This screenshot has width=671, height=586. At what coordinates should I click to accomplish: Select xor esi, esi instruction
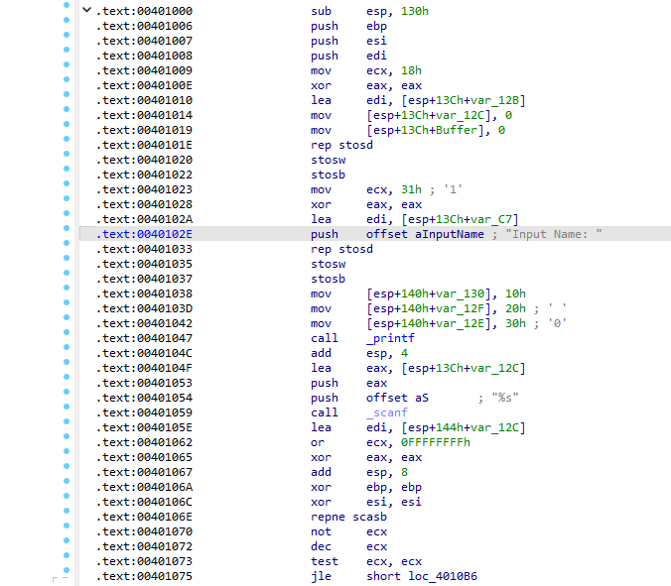tap(366, 503)
